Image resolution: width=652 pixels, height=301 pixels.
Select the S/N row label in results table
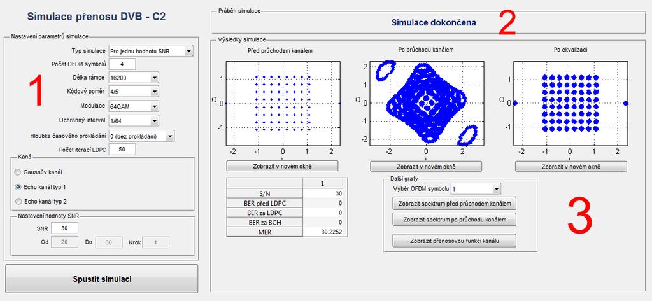(265, 193)
